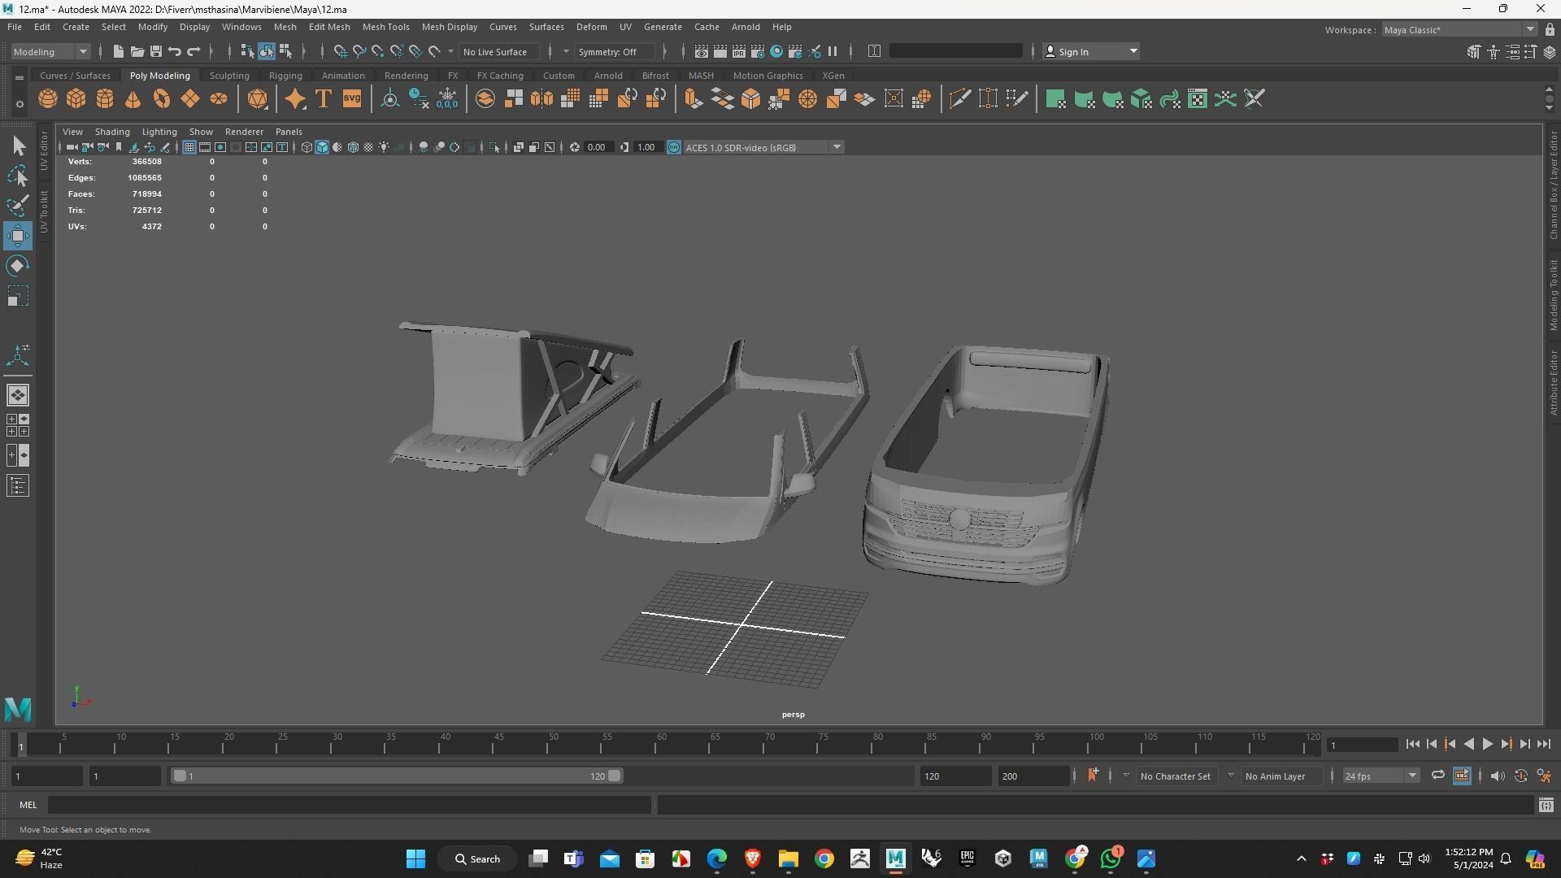Click the New Scene icon

pos(118,51)
